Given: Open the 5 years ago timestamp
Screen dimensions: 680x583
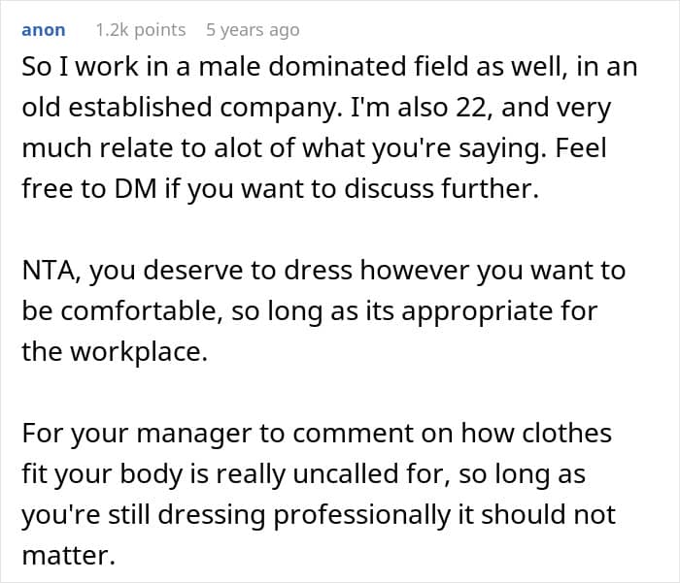Looking at the screenshot, I should 253,30.
